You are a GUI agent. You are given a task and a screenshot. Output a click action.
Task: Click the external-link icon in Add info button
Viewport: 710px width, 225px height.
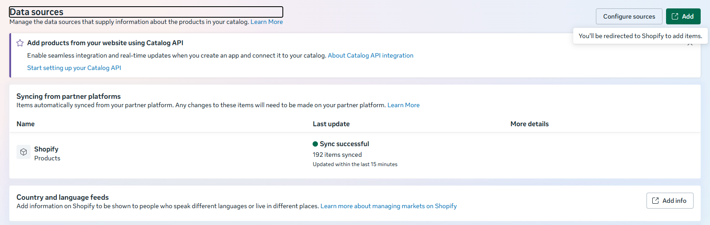pyautogui.click(x=655, y=201)
